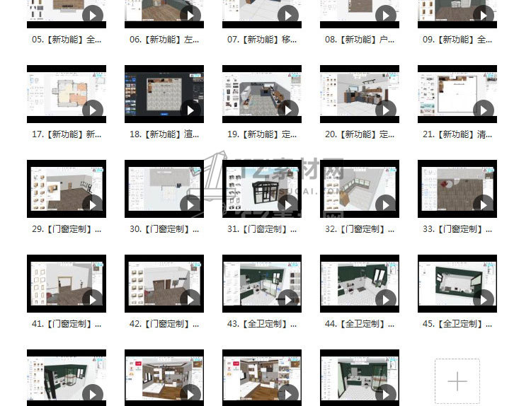Open the label '19.【新功能】定...'
The width and height of the screenshot is (531, 406).
coord(262,134)
